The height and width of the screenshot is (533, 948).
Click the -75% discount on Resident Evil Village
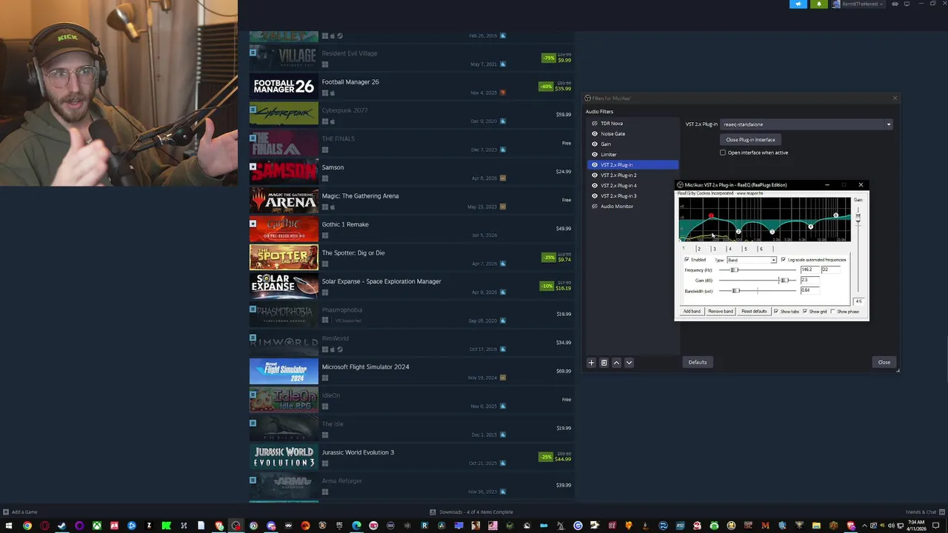click(x=548, y=58)
